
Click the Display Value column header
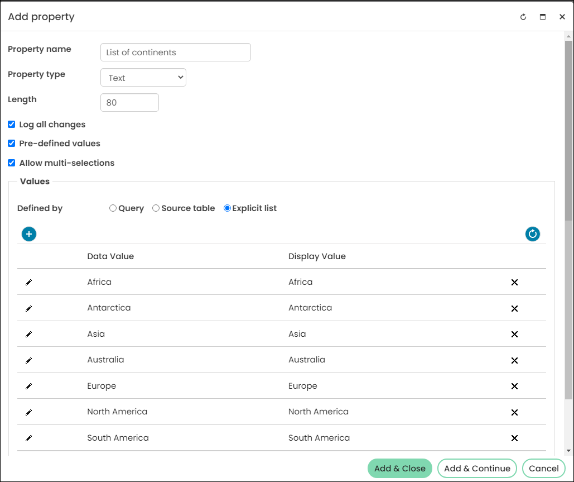click(317, 256)
